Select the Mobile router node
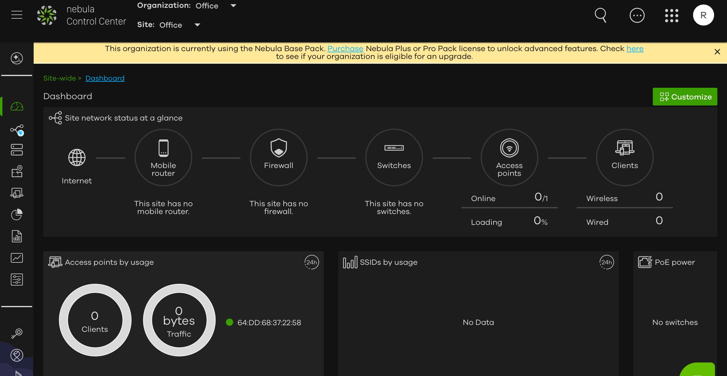Viewport: 727px width, 376px height. (163, 157)
